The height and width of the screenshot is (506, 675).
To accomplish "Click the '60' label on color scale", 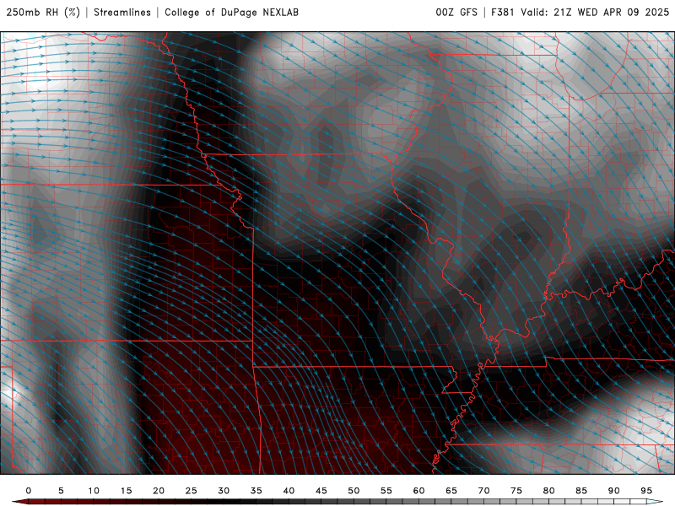I will pyautogui.click(x=418, y=491).
